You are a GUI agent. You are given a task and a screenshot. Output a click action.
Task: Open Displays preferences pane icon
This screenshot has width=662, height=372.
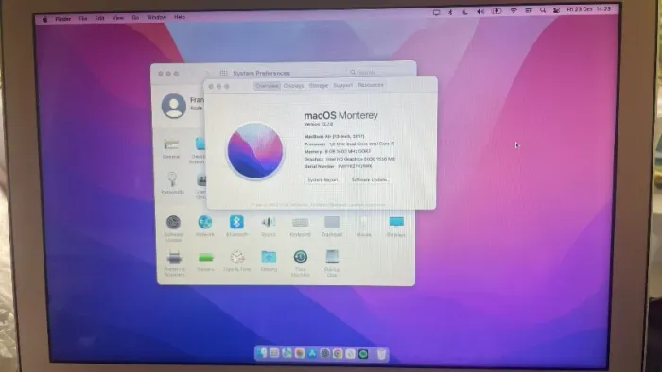[x=396, y=223]
